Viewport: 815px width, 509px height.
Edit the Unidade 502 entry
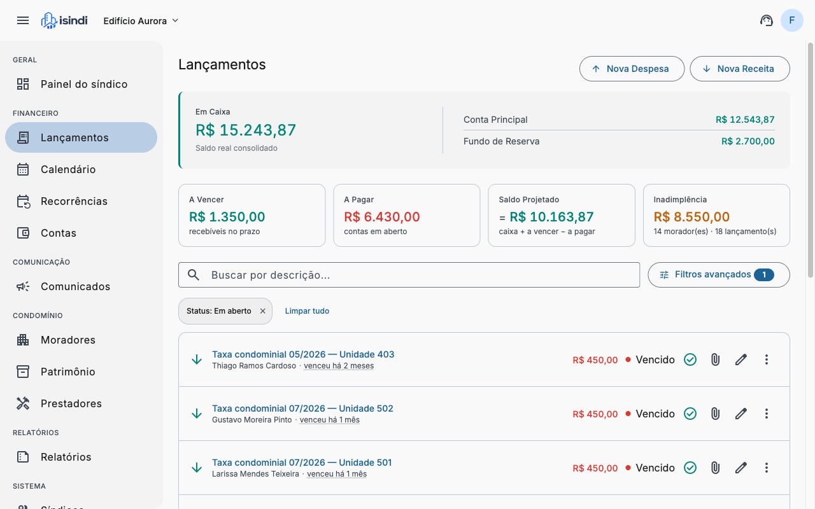click(x=741, y=414)
